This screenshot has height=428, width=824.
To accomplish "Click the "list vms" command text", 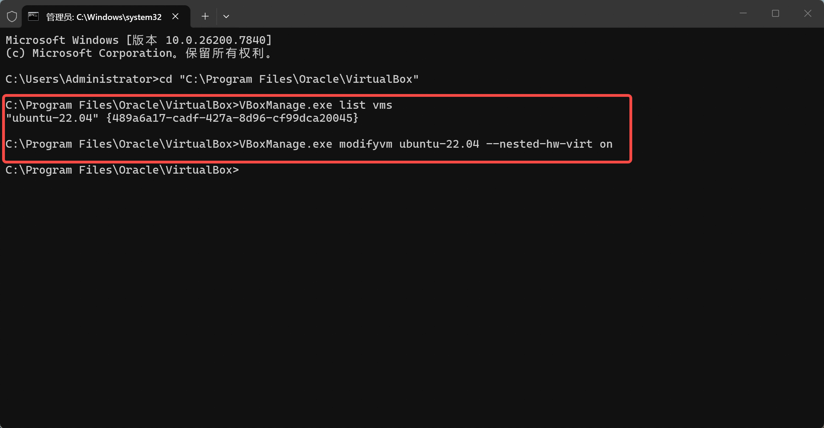I will click(x=365, y=105).
